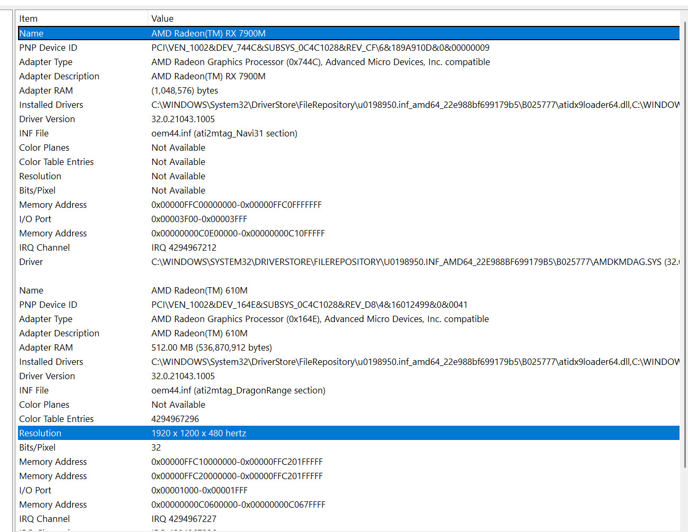Click the Bits/Pixel value 32

(156, 447)
